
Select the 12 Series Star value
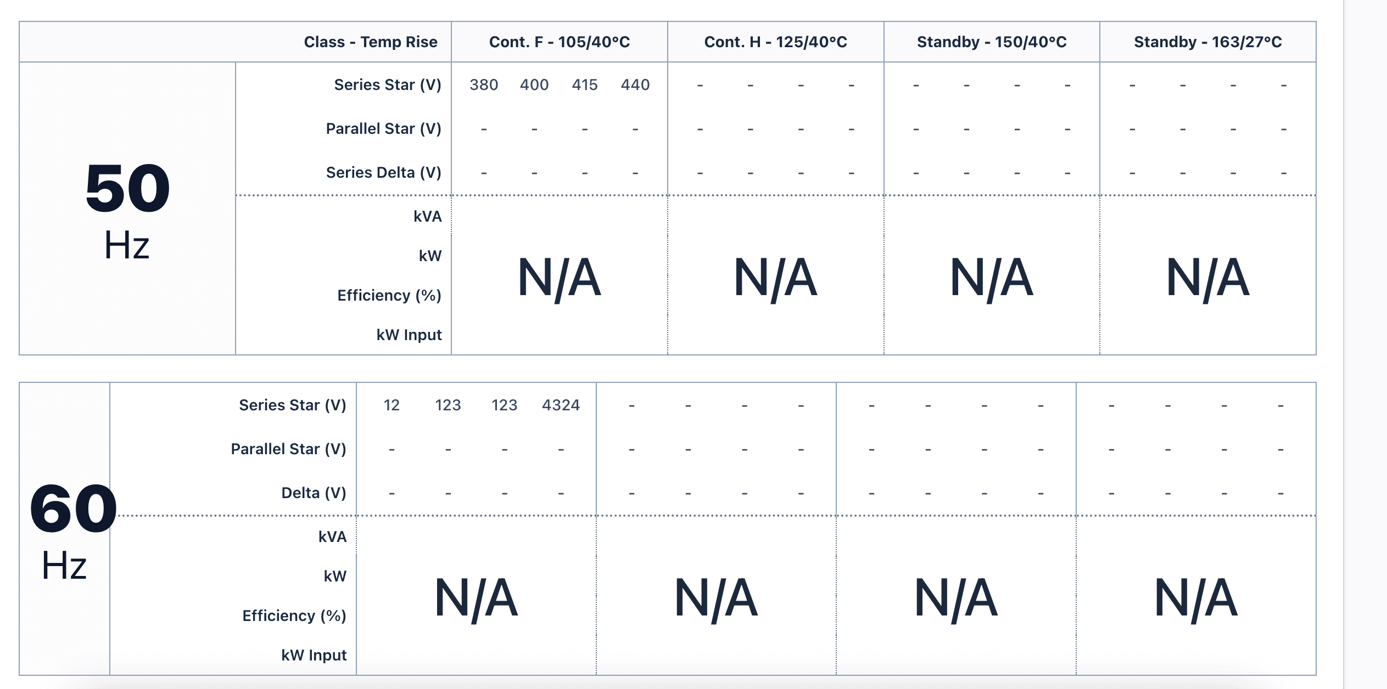click(x=392, y=405)
